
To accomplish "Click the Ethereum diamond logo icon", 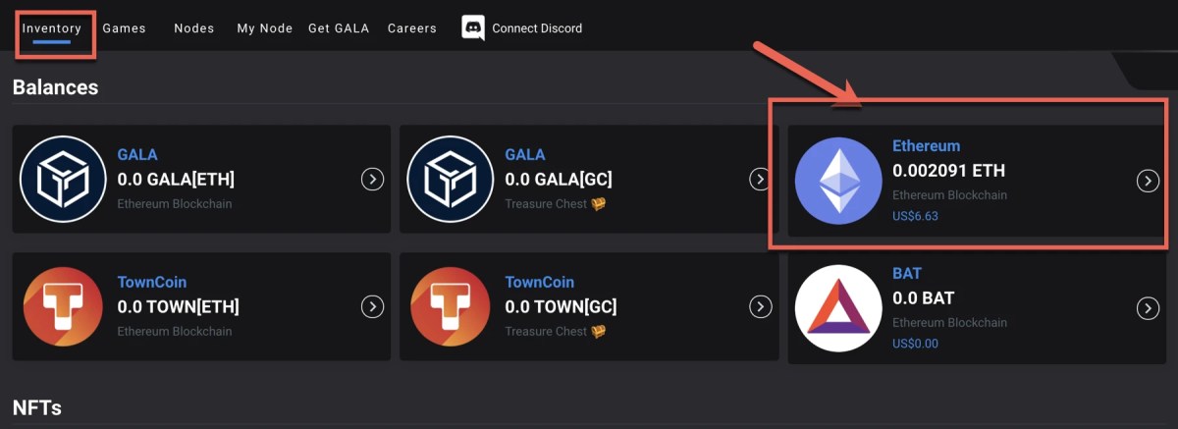I will pos(838,182).
